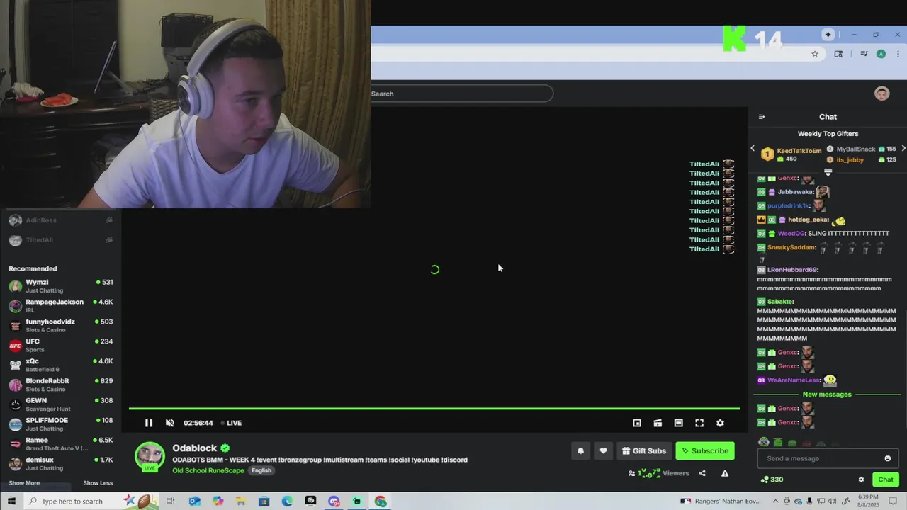
Task: Click the English language tag
Action: [261, 470]
